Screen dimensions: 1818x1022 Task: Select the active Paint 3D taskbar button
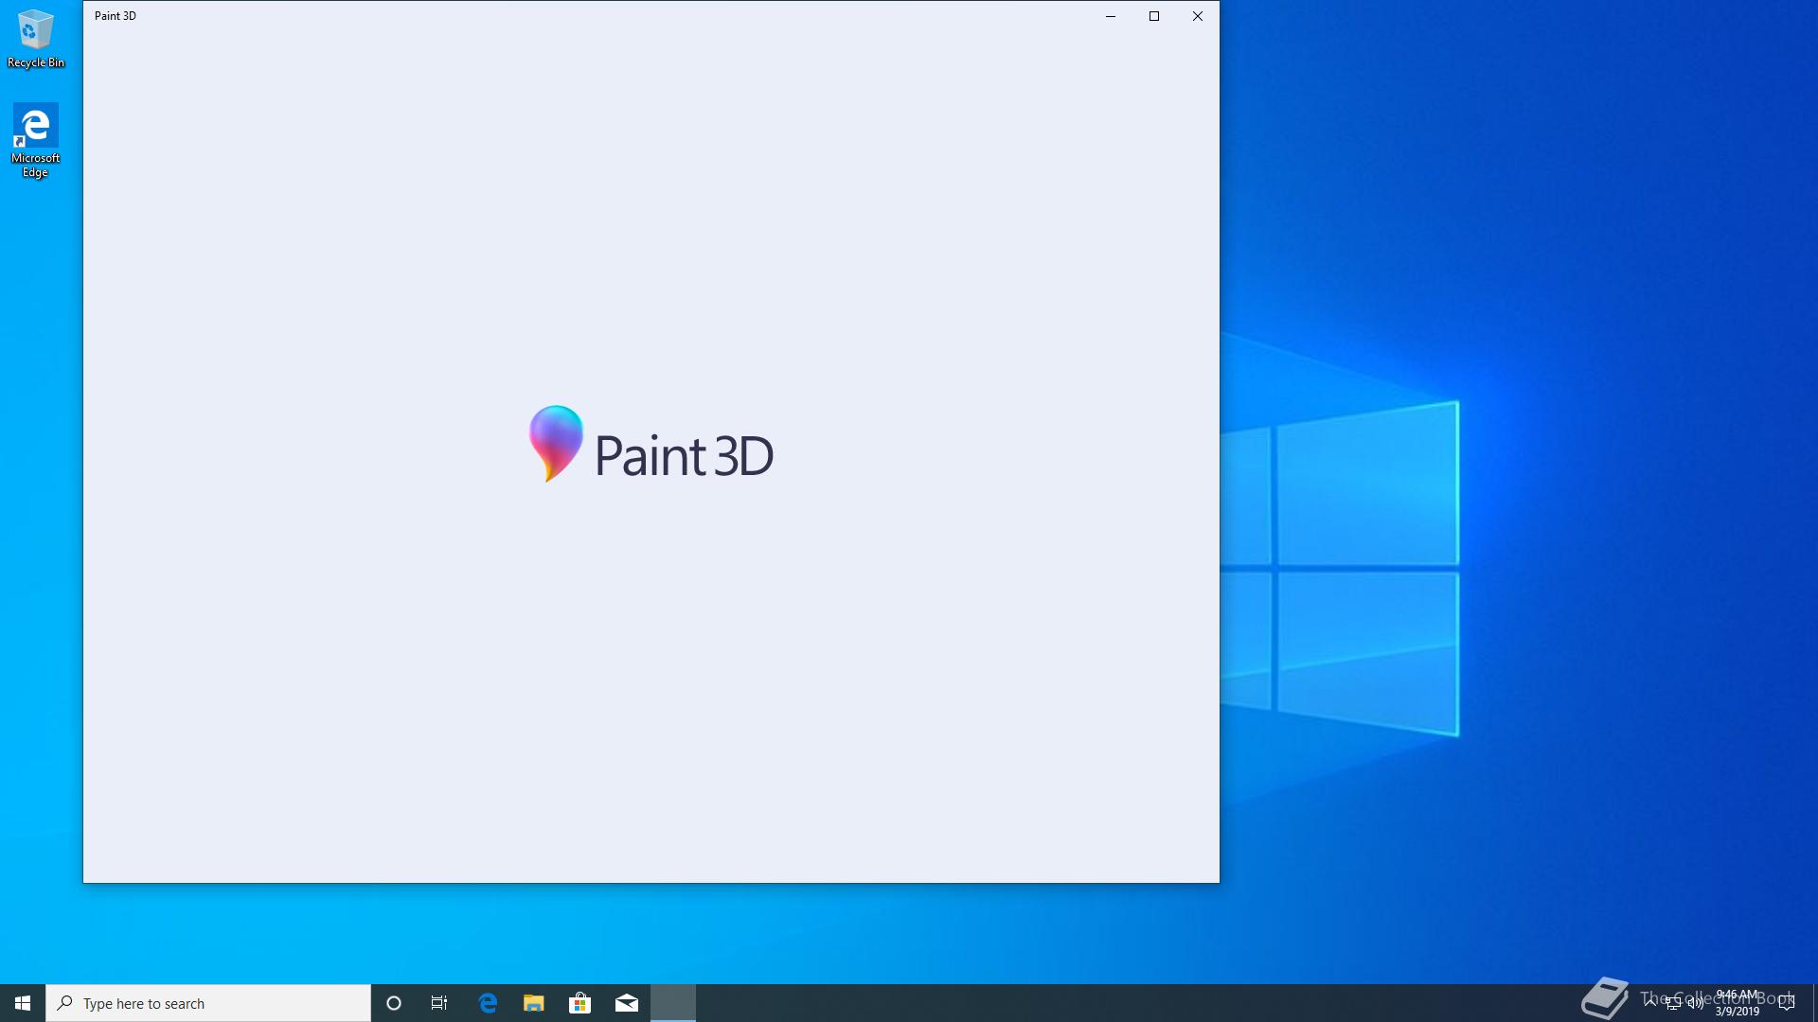point(673,1003)
